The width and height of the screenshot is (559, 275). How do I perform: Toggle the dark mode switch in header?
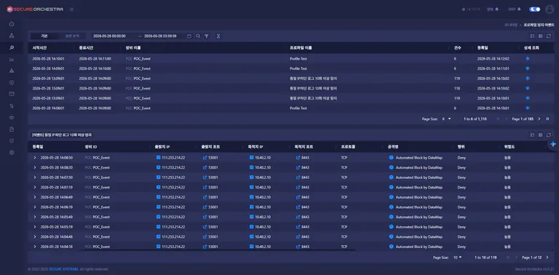point(535,9)
